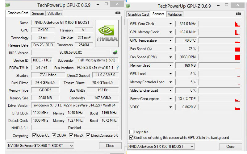Click the Bus Width value 192 Bit

103,90
